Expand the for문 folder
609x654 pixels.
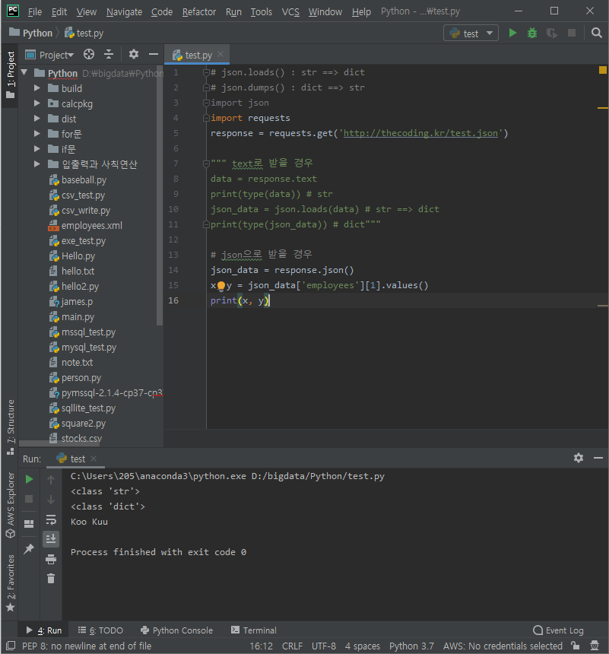tap(37, 134)
